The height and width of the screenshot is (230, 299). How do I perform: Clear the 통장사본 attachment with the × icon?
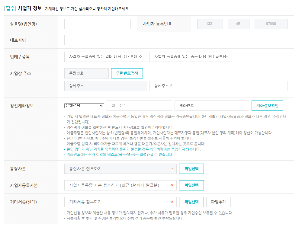(x=172, y=169)
